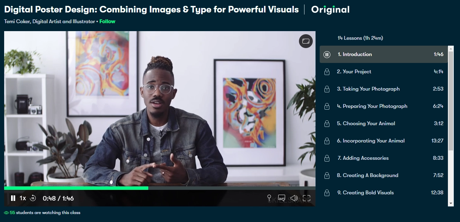Image resolution: width=460 pixels, height=222 pixels.
Task: Seek ahead on the video progress bar
Action: (x=232, y=188)
